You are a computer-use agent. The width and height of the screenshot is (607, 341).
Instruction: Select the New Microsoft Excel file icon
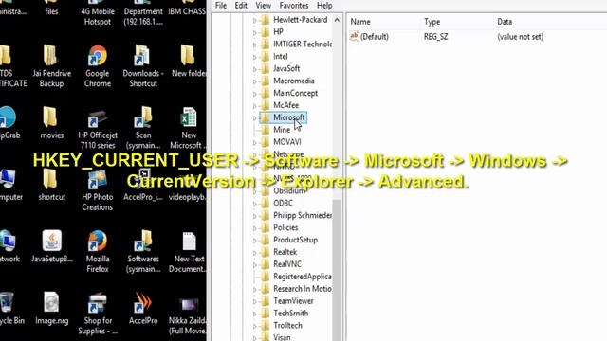(x=189, y=117)
